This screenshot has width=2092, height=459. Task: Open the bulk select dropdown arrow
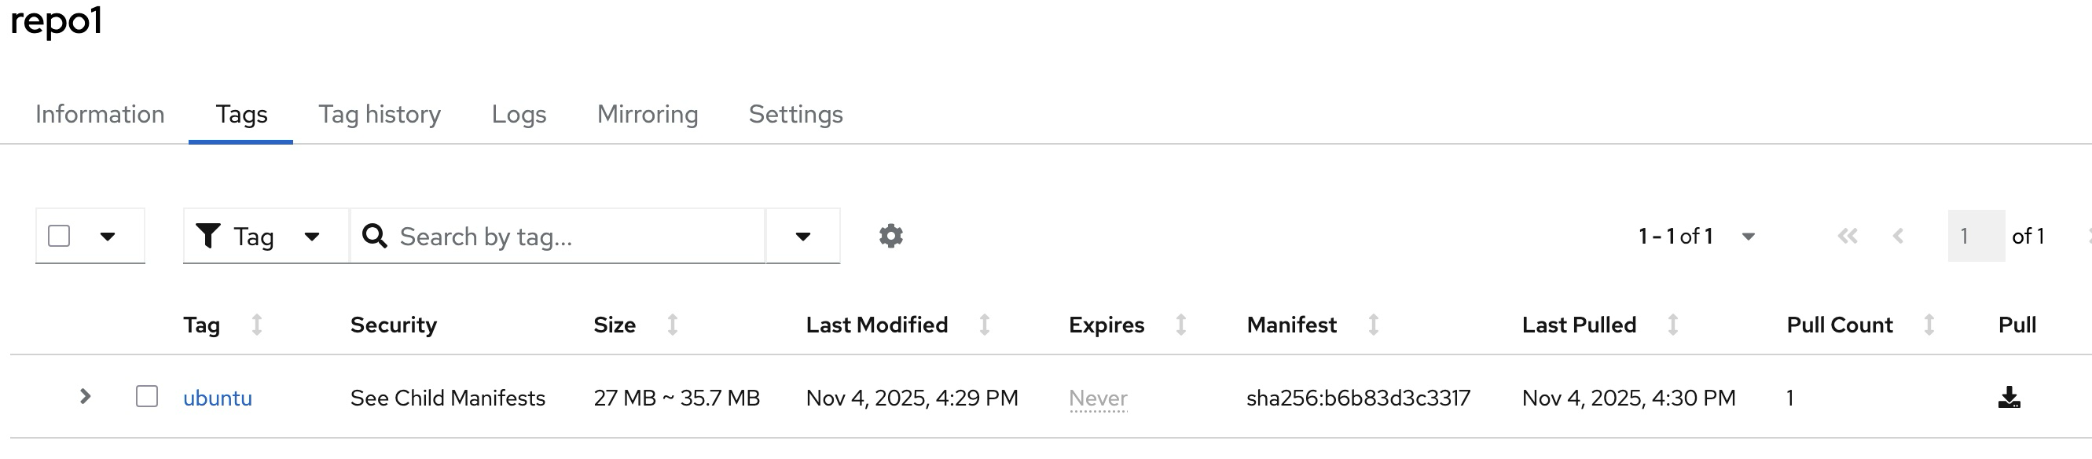(107, 237)
